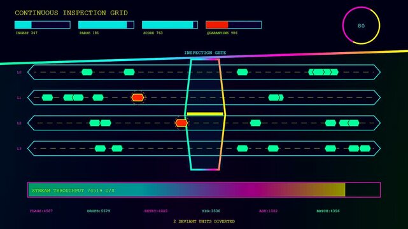Click the PARSE progress bar

[x=106, y=25]
